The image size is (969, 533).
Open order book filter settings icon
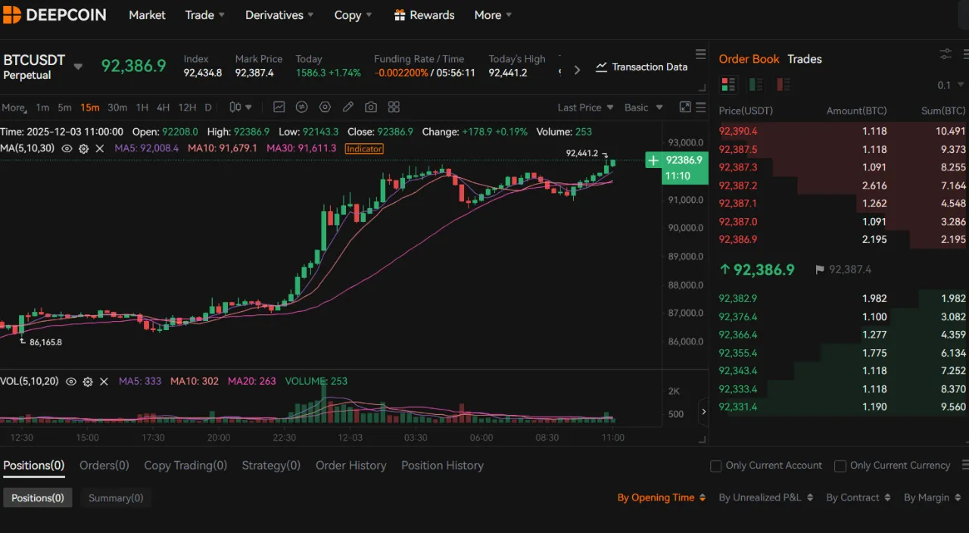click(946, 54)
